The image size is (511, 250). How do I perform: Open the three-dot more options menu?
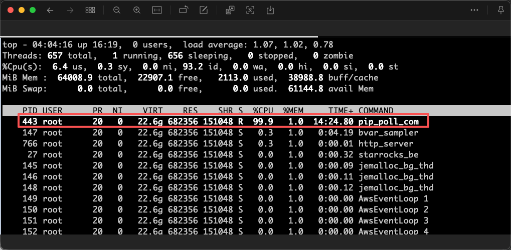click(x=474, y=10)
